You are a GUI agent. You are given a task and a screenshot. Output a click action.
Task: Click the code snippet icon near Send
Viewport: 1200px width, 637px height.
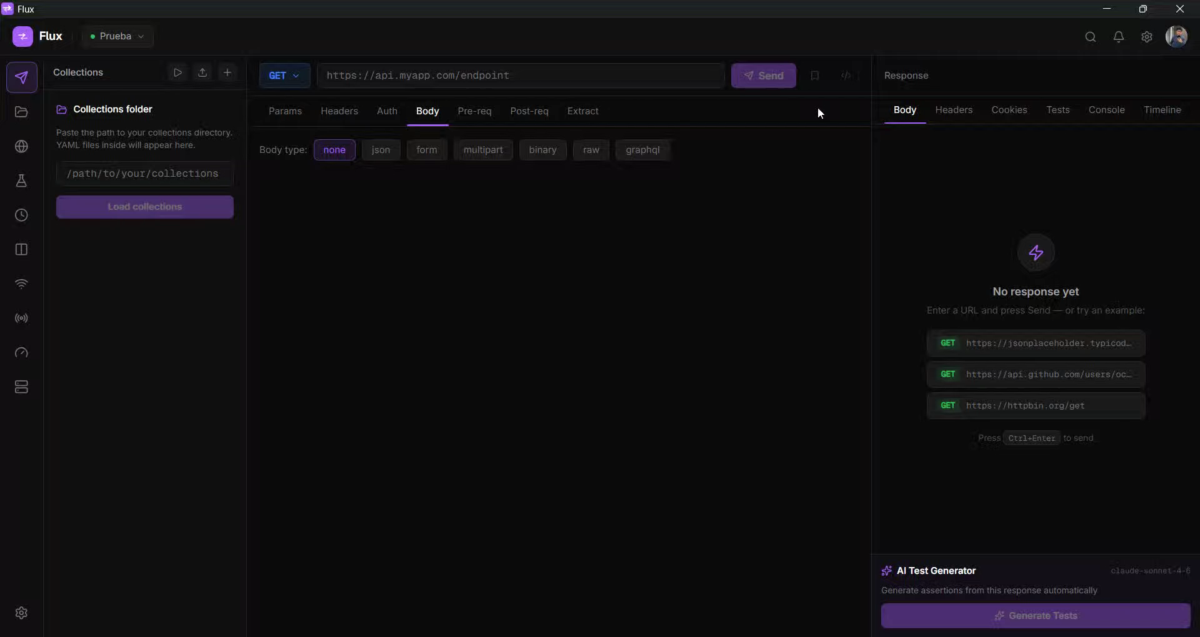846,76
